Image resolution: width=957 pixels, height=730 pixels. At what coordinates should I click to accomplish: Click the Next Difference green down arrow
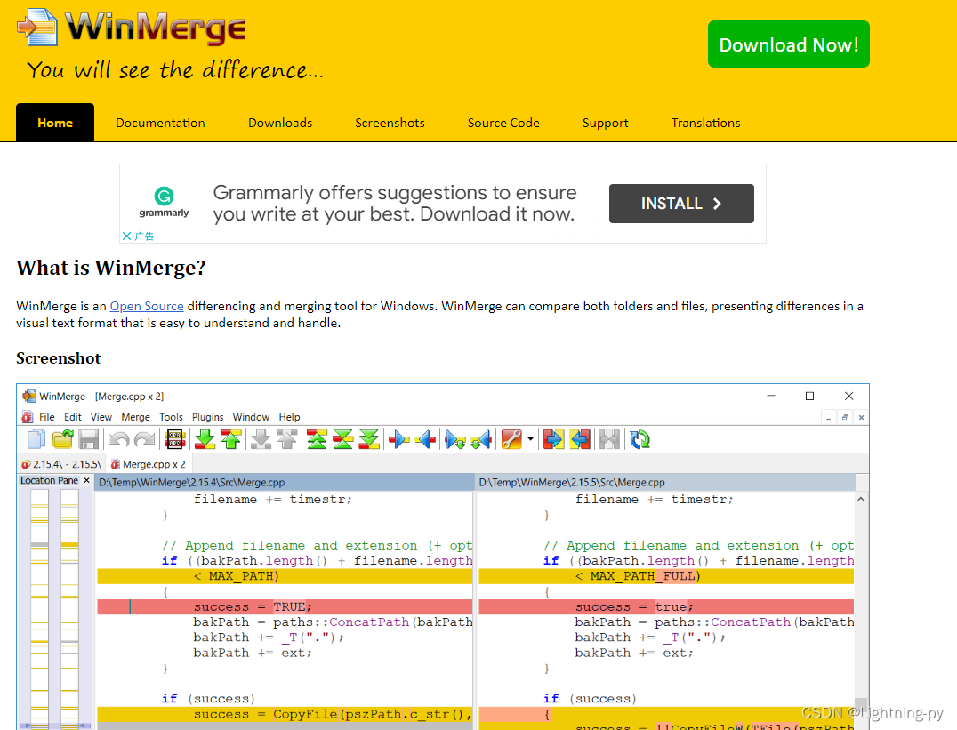(x=205, y=439)
